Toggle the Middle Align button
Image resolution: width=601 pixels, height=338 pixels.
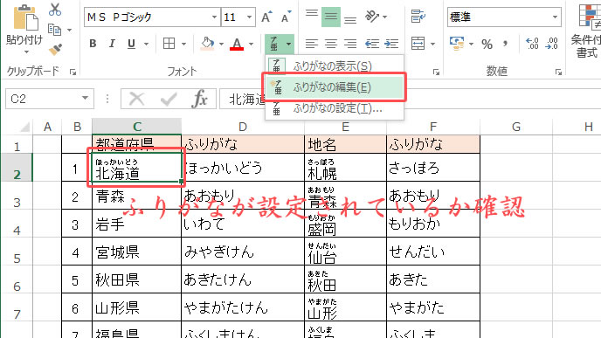tap(331, 17)
